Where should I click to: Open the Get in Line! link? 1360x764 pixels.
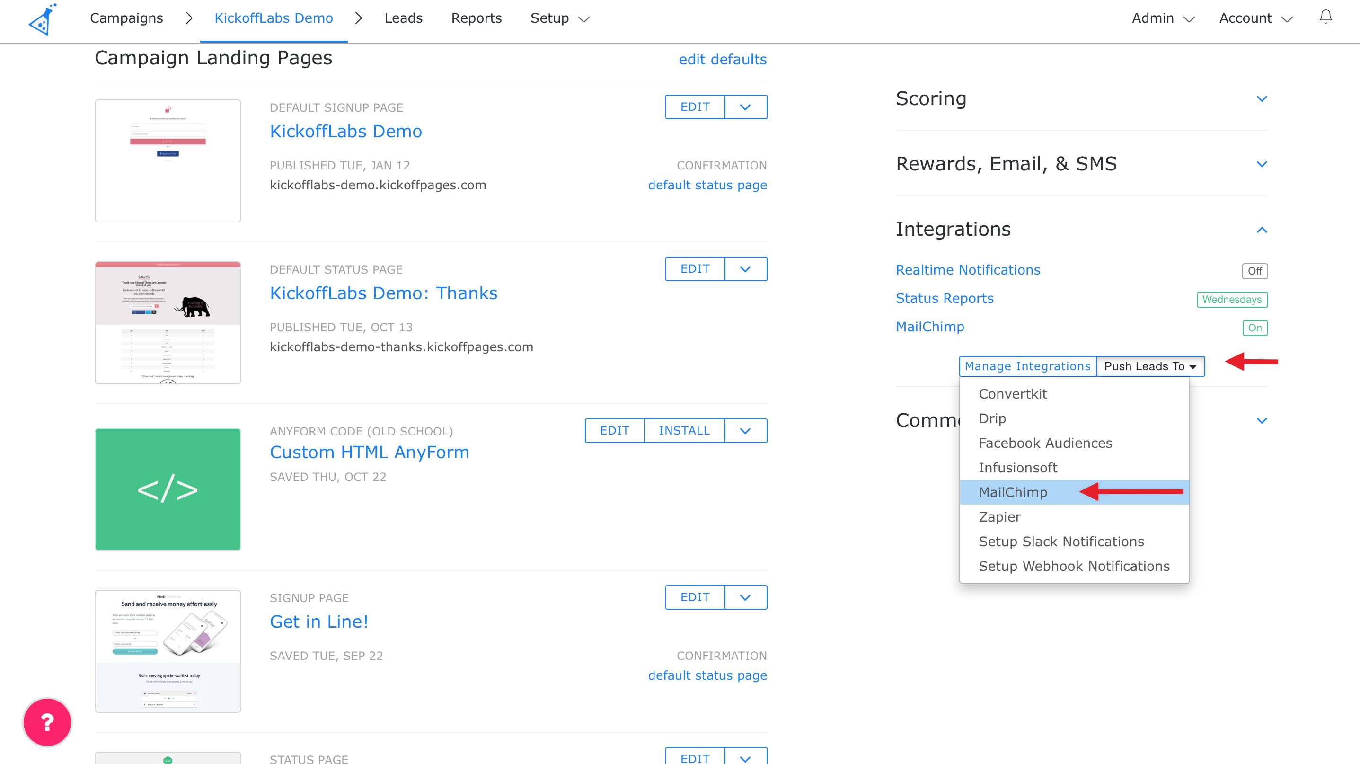(319, 622)
